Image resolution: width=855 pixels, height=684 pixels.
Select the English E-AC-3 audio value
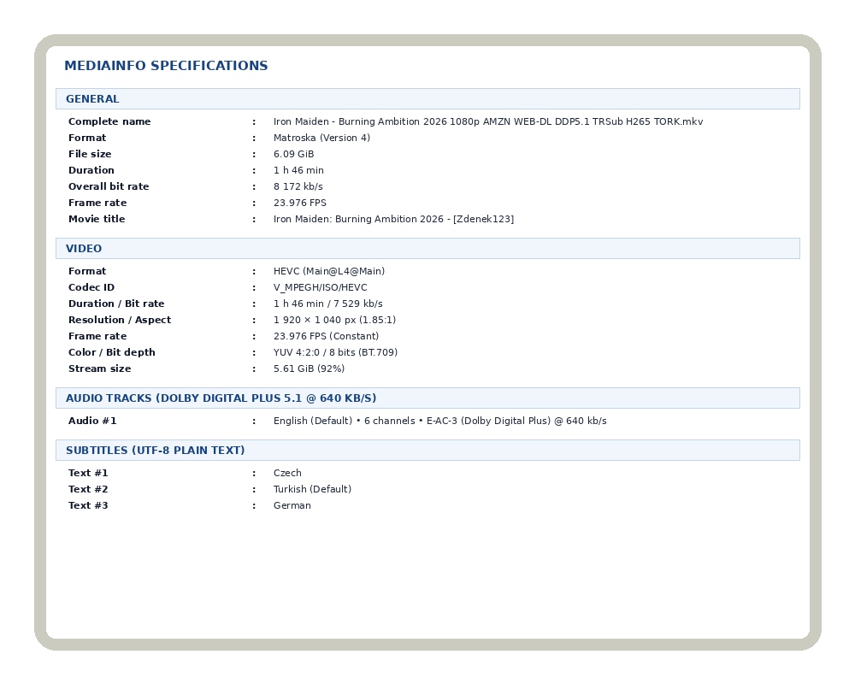click(x=440, y=421)
